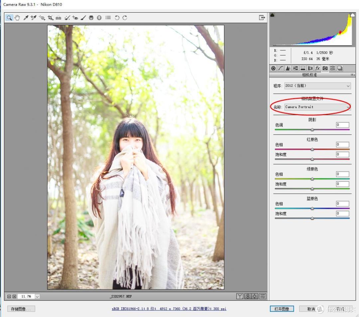Click the Cancel (取消) button

click(311, 309)
